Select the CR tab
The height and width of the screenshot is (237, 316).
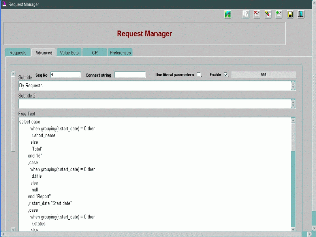[95, 53]
